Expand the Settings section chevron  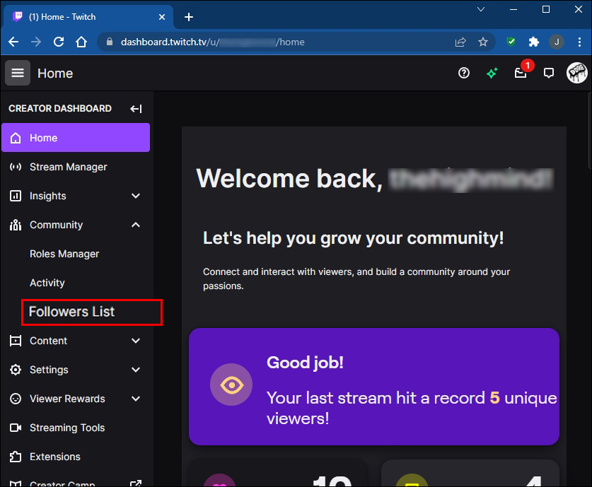click(x=136, y=370)
